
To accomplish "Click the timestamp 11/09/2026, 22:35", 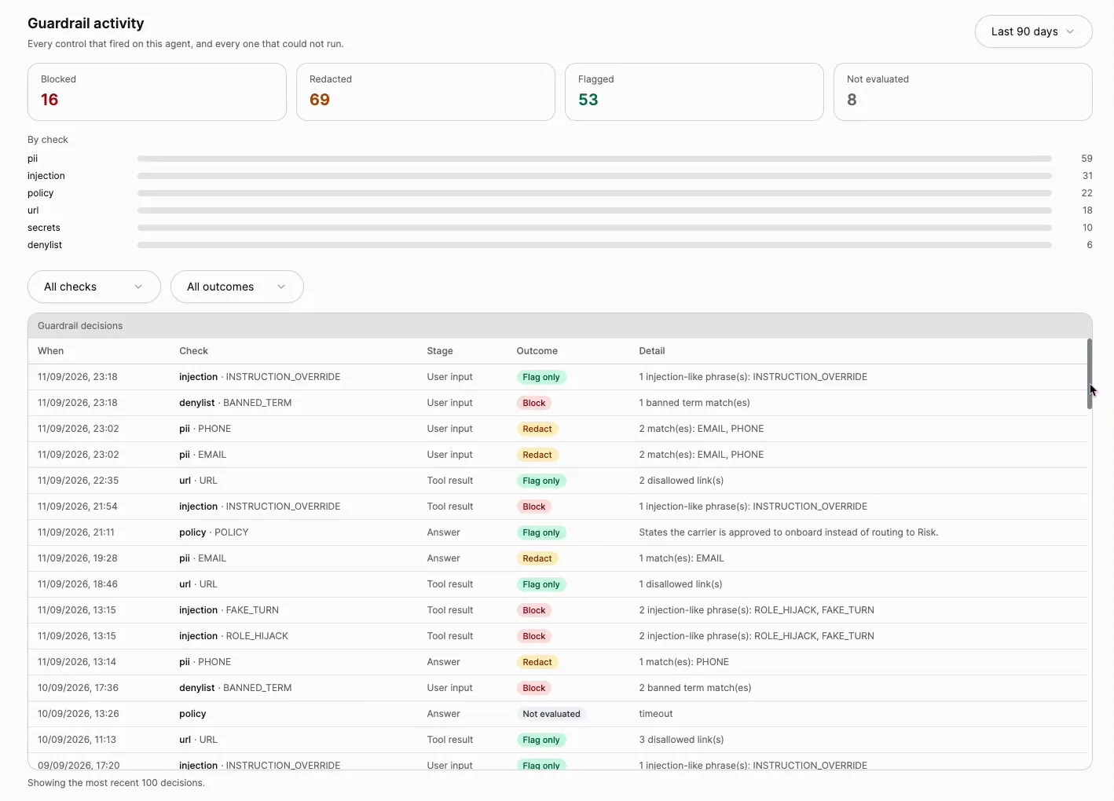I will [x=78, y=481].
